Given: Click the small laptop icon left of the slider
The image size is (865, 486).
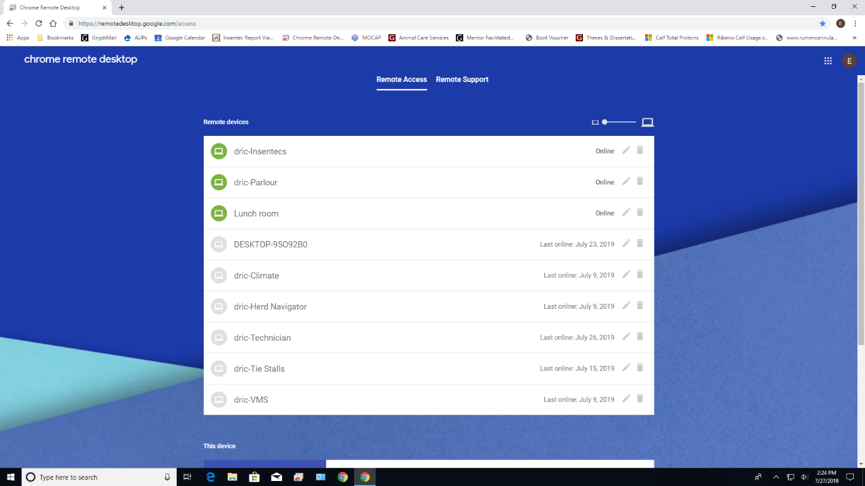Looking at the screenshot, I should (x=595, y=121).
